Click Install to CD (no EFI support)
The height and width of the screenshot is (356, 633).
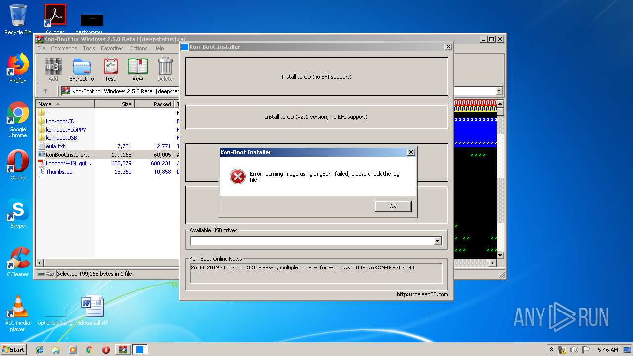(x=316, y=77)
